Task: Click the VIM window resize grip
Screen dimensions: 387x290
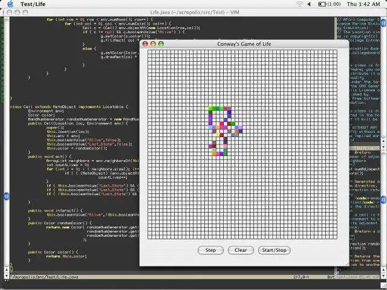Action: click(383, 286)
